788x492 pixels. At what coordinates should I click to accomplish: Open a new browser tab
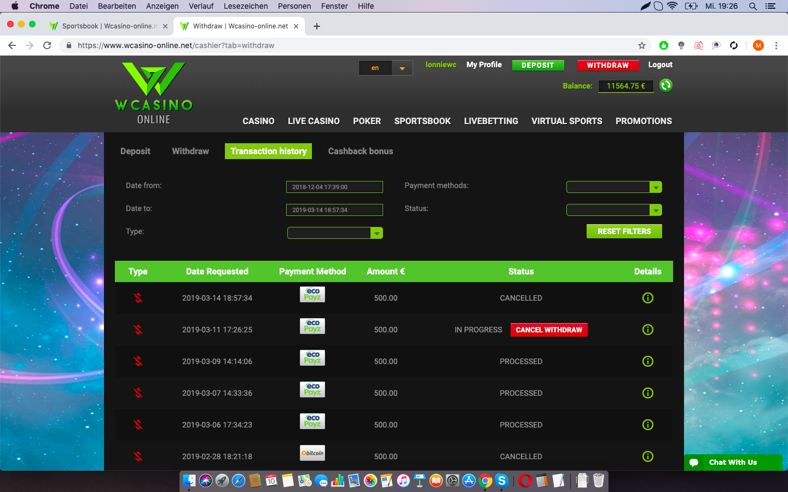(317, 26)
